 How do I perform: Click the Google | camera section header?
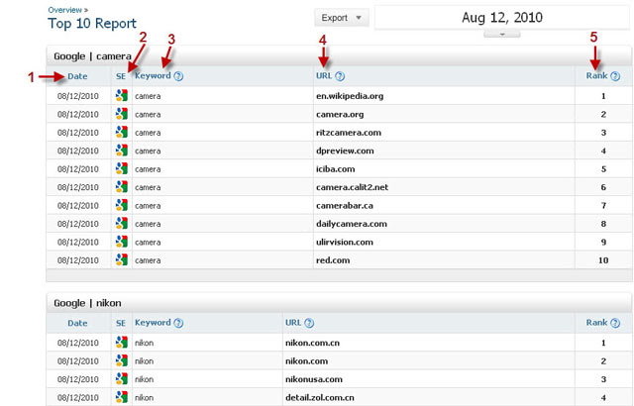click(89, 55)
